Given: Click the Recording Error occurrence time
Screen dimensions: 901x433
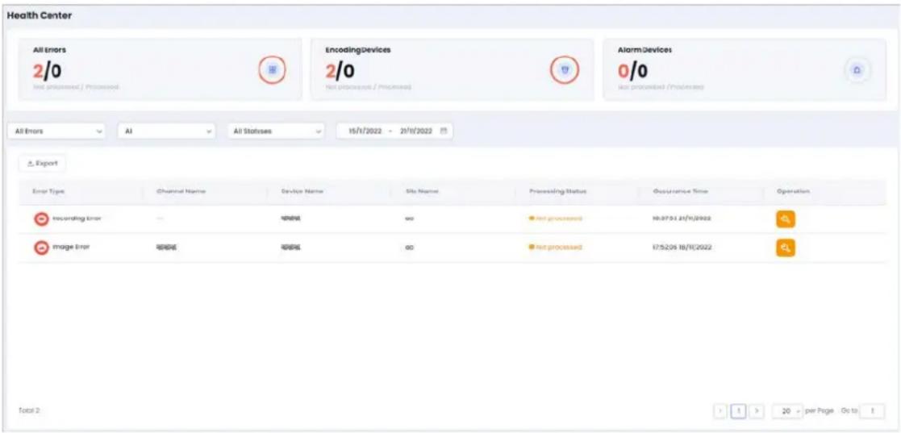Looking at the screenshot, I should click(x=682, y=219).
